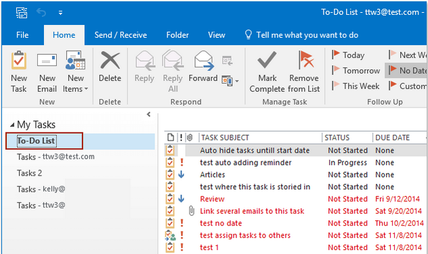Click the low priority arrow on 'Articles'
This screenshot has width=428, height=254.
tap(181, 174)
